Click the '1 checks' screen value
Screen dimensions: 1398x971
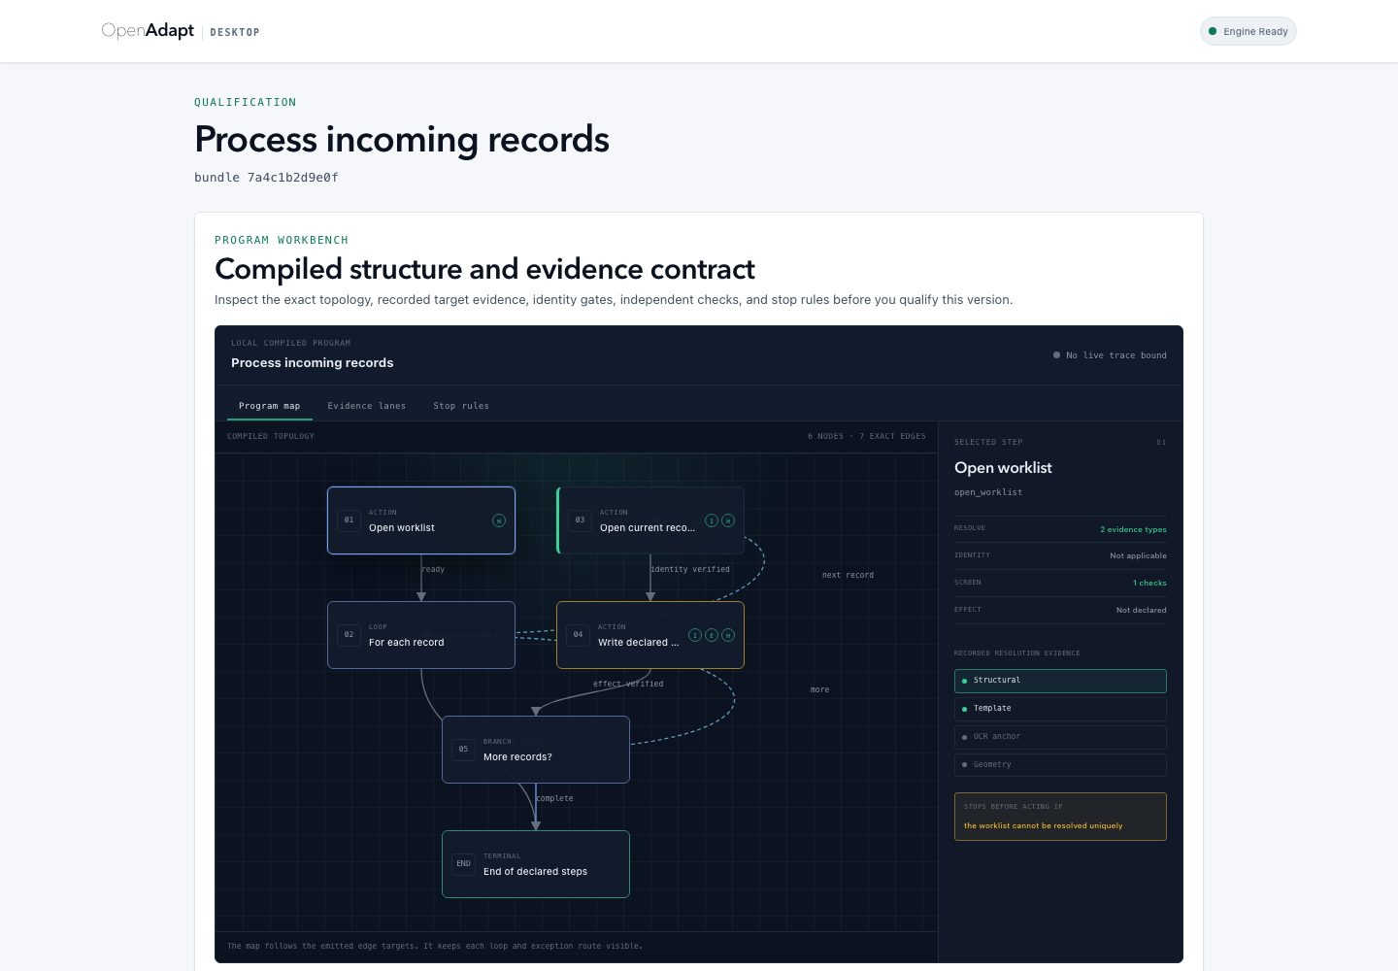1149,584
